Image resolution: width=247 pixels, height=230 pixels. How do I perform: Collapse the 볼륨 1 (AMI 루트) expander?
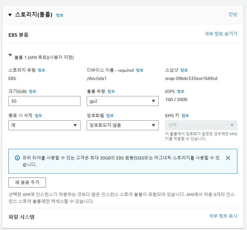coord(10,55)
